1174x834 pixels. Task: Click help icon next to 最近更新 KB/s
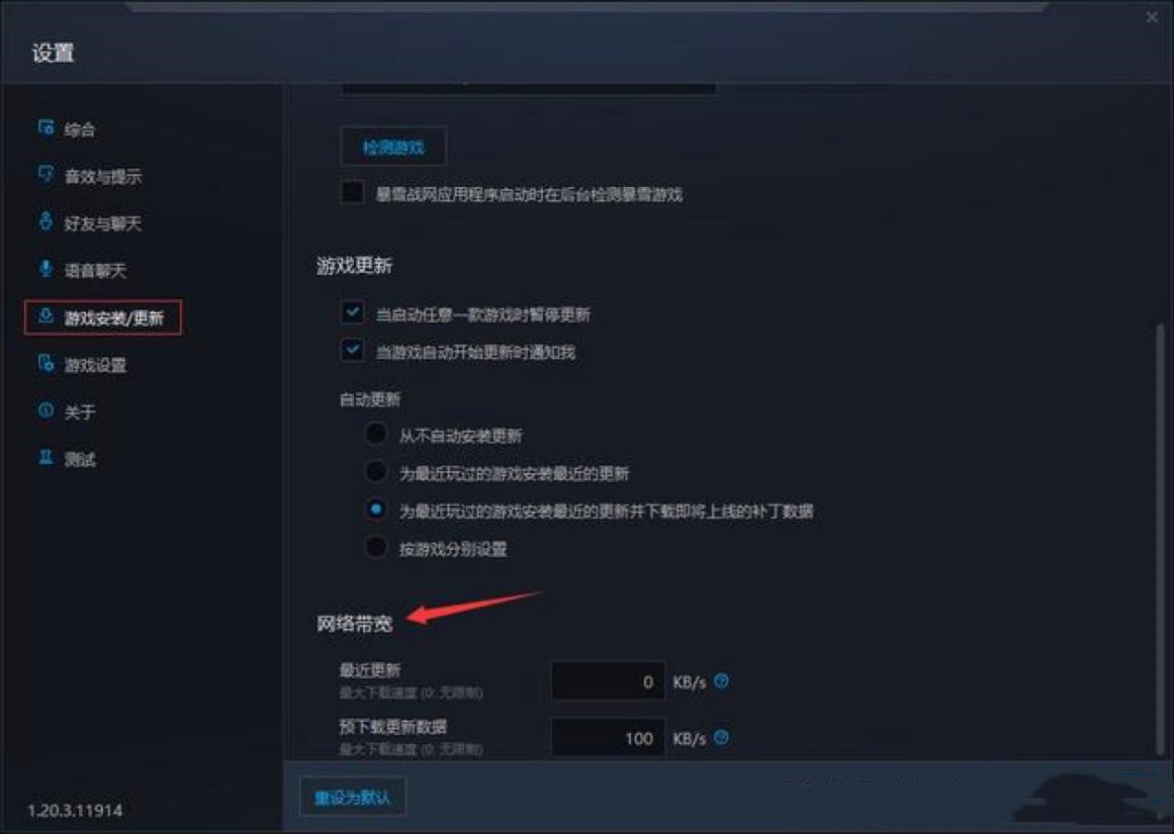pos(722,681)
